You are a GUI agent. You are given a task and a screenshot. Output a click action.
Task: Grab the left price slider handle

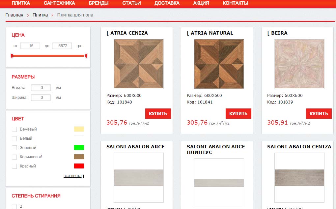pyautogui.click(x=12, y=56)
